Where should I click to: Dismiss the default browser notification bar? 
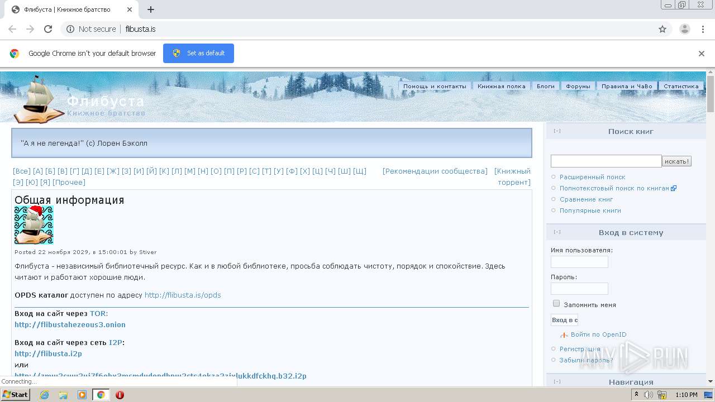pos(702,54)
